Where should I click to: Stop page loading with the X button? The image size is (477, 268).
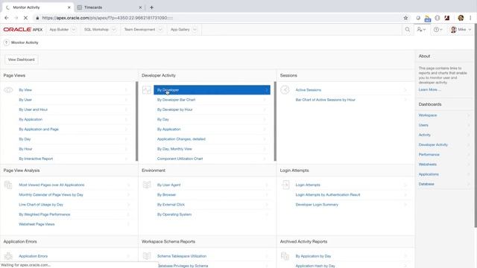pos(25,18)
